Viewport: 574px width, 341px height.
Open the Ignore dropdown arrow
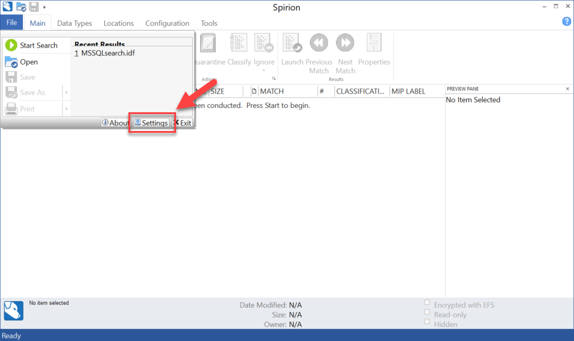pos(263,71)
